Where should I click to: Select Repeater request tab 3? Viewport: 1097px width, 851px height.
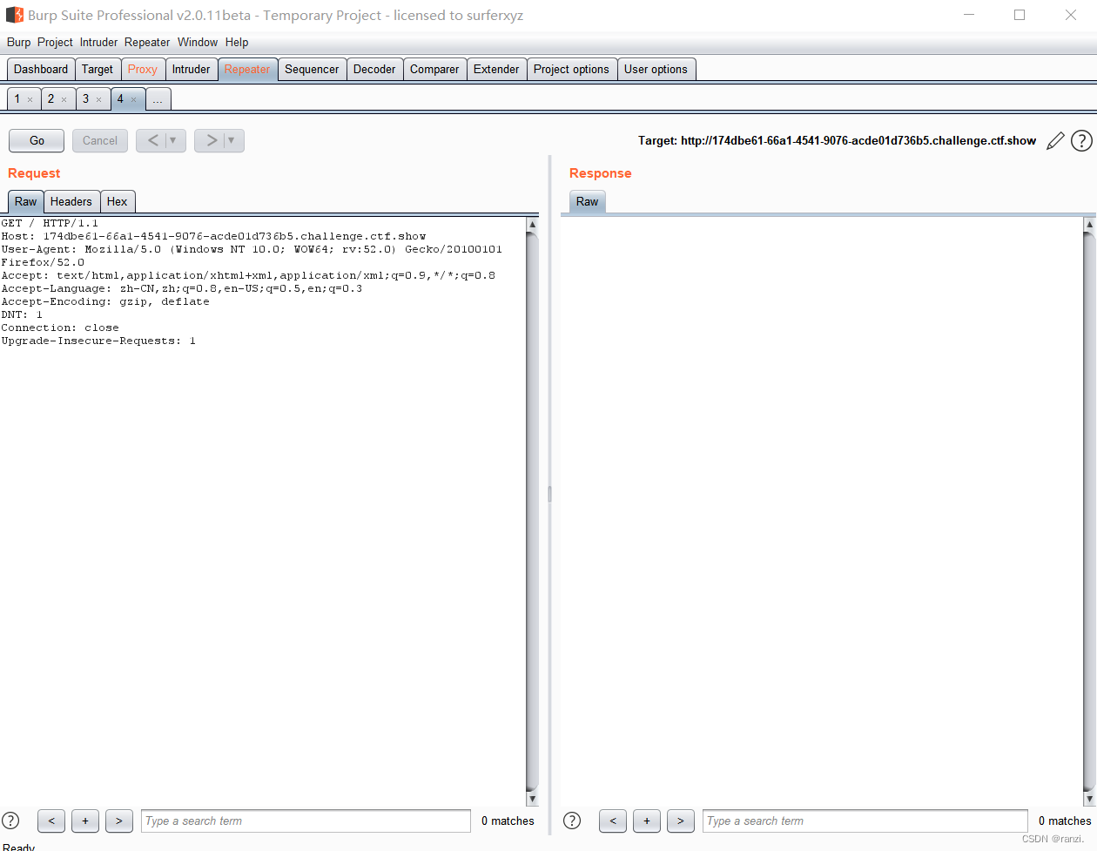coord(85,99)
